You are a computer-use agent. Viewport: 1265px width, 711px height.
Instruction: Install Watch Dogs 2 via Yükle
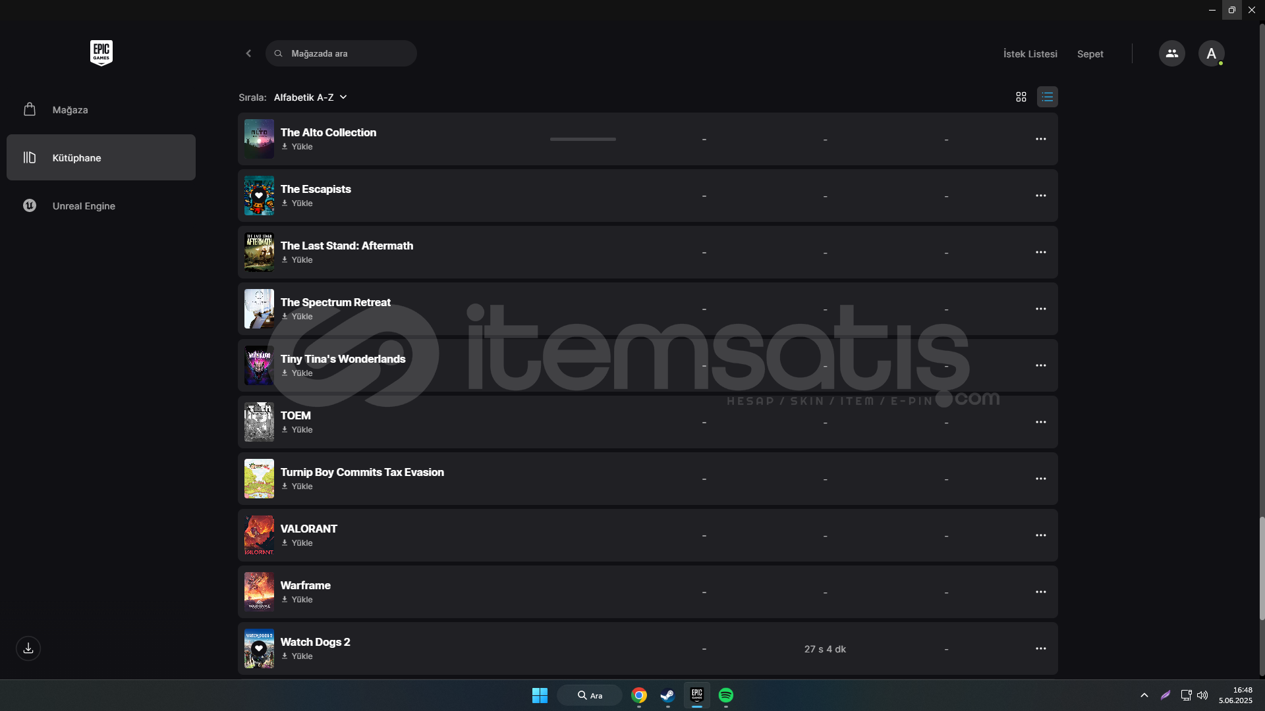pos(297,656)
